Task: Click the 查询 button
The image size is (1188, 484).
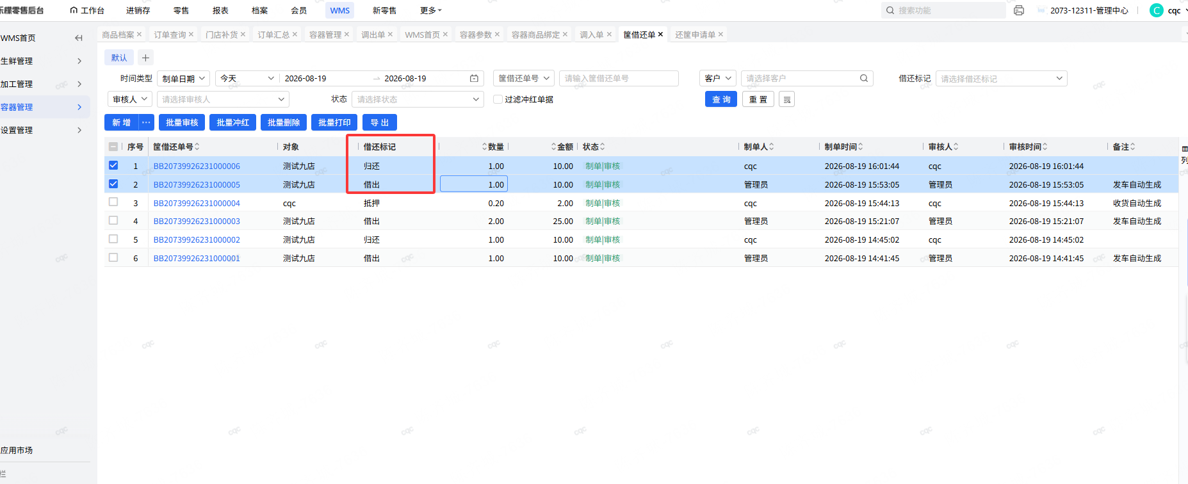Action: (721, 99)
